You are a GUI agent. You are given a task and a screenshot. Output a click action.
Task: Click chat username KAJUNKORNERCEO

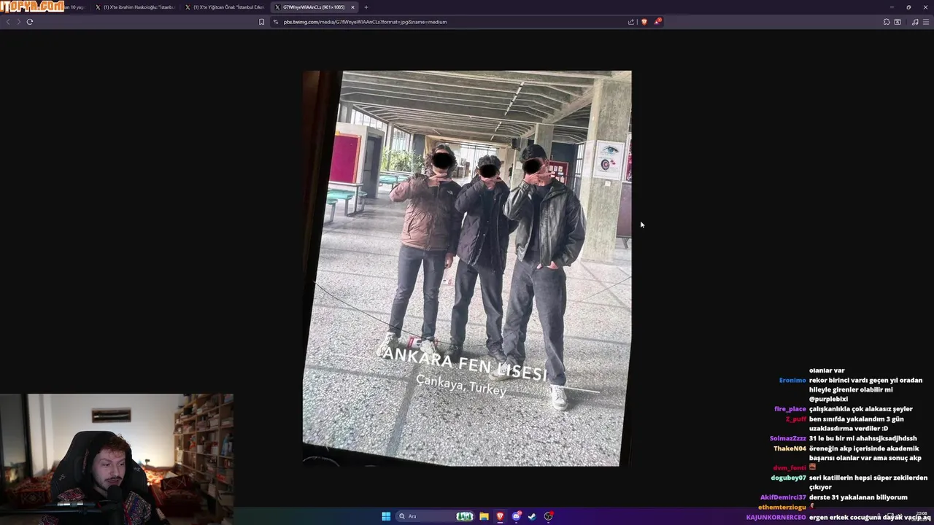pos(776,518)
